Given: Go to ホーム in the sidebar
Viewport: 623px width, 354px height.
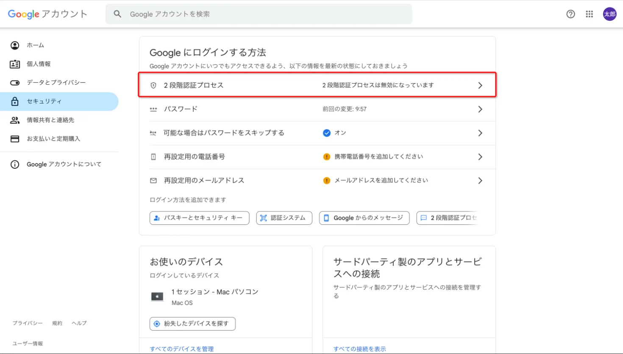Looking at the screenshot, I should (59, 45).
